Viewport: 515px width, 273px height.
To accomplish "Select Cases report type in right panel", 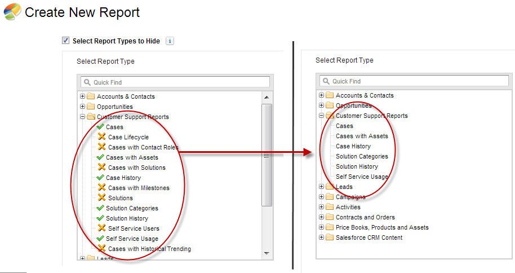I will pos(344,126).
